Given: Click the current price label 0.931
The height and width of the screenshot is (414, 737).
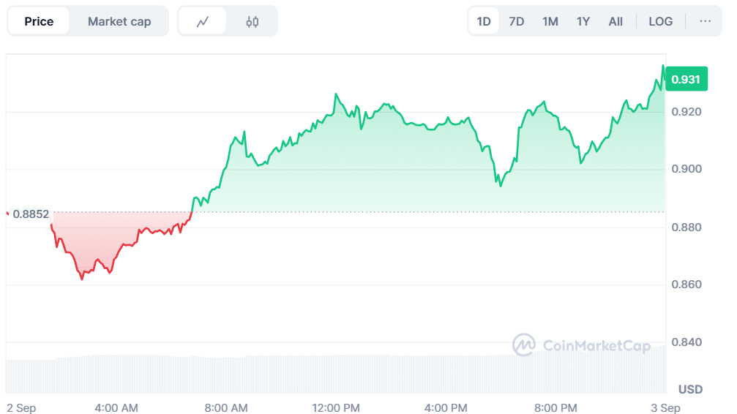Looking at the screenshot, I should coord(686,80).
